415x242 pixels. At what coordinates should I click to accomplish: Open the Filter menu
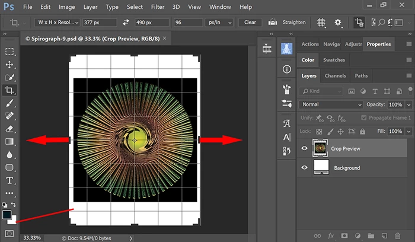click(158, 7)
